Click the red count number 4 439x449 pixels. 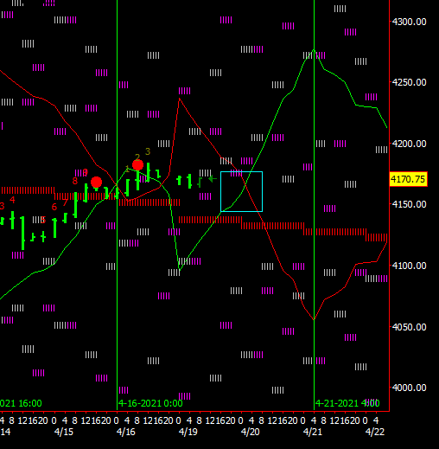[12, 200]
